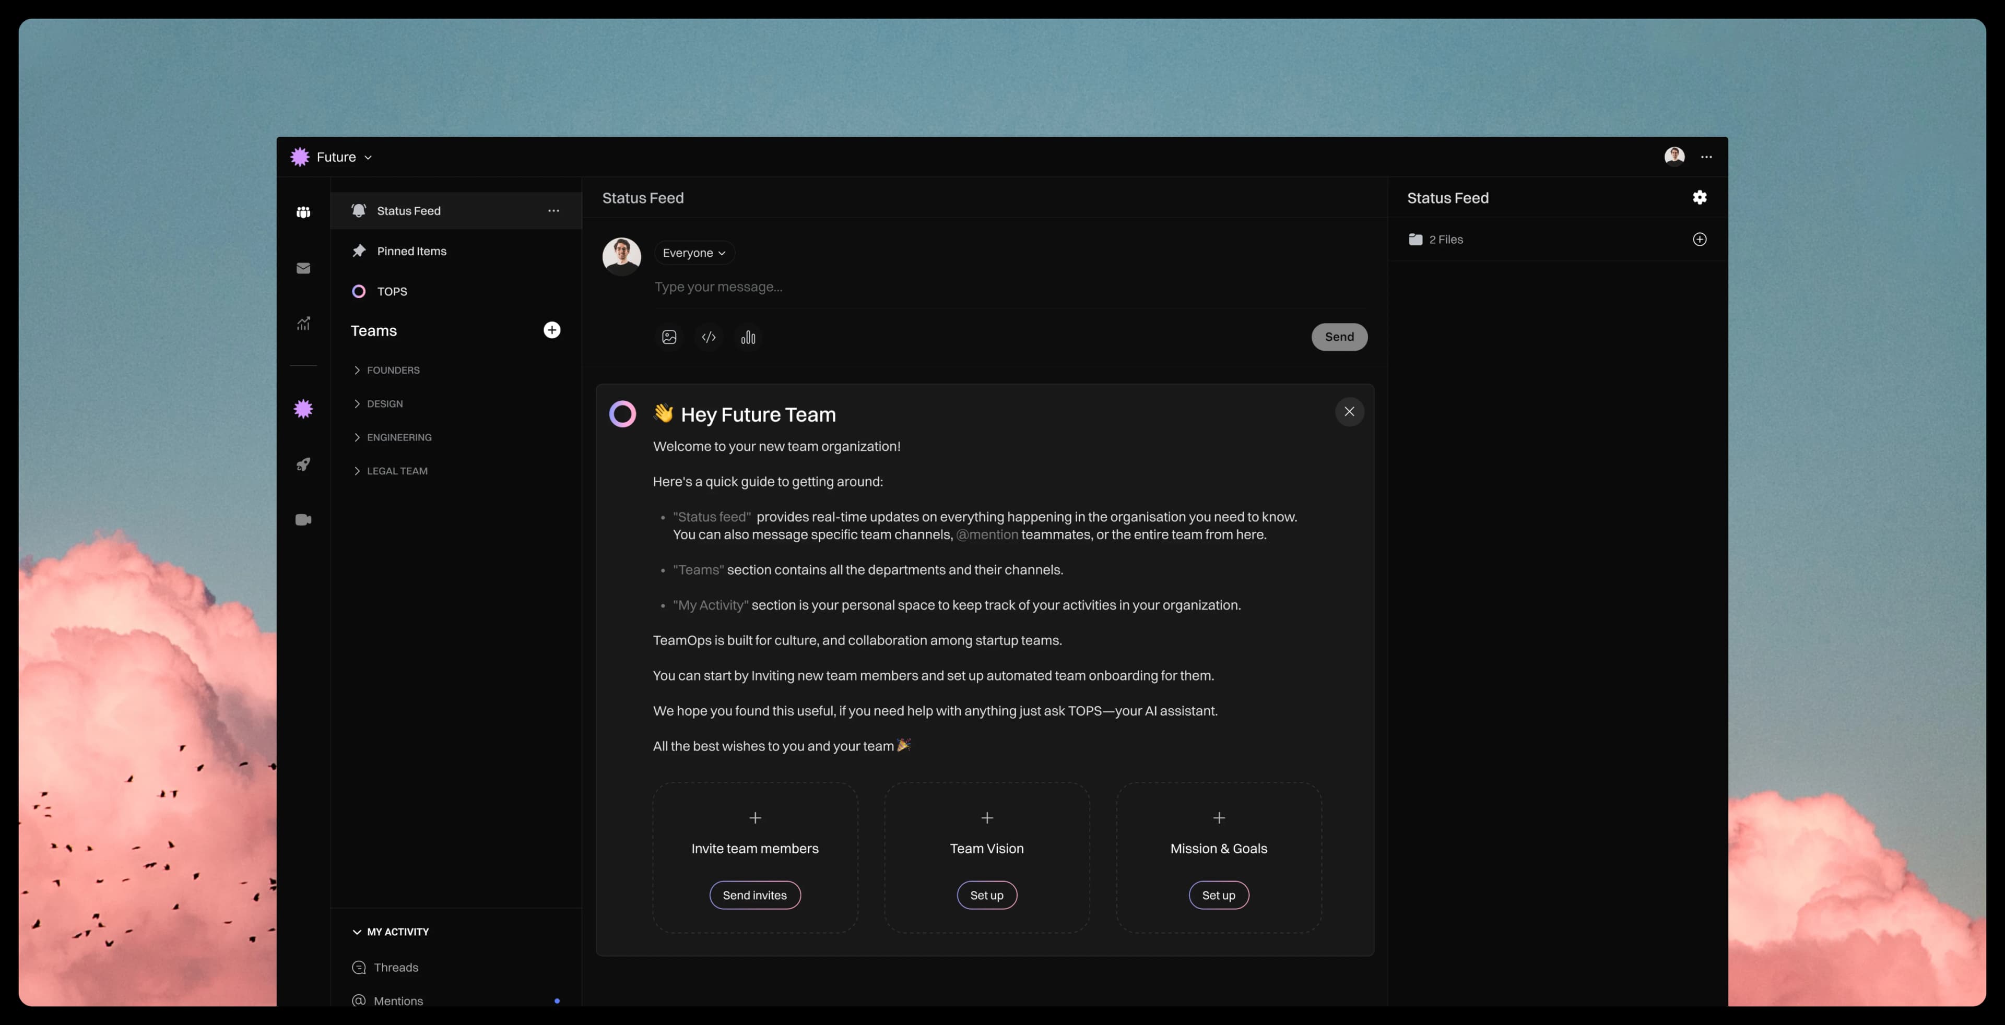This screenshot has height=1025, width=2005.
Task: Open Mentions under My Activity
Action: pos(397,1002)
